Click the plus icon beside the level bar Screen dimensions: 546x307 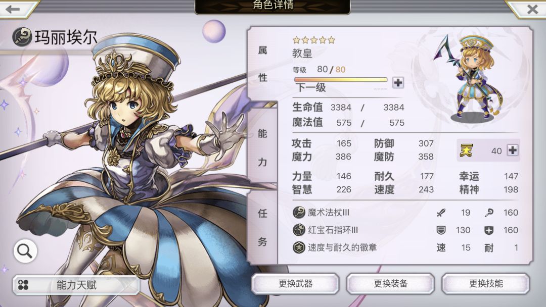tap(398, 83)
